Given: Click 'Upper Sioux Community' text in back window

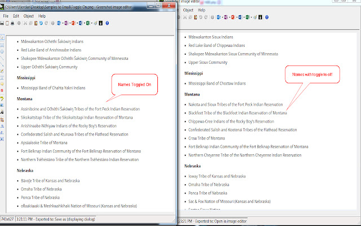Looking at the screenshot, I should [x=208, y=63].
